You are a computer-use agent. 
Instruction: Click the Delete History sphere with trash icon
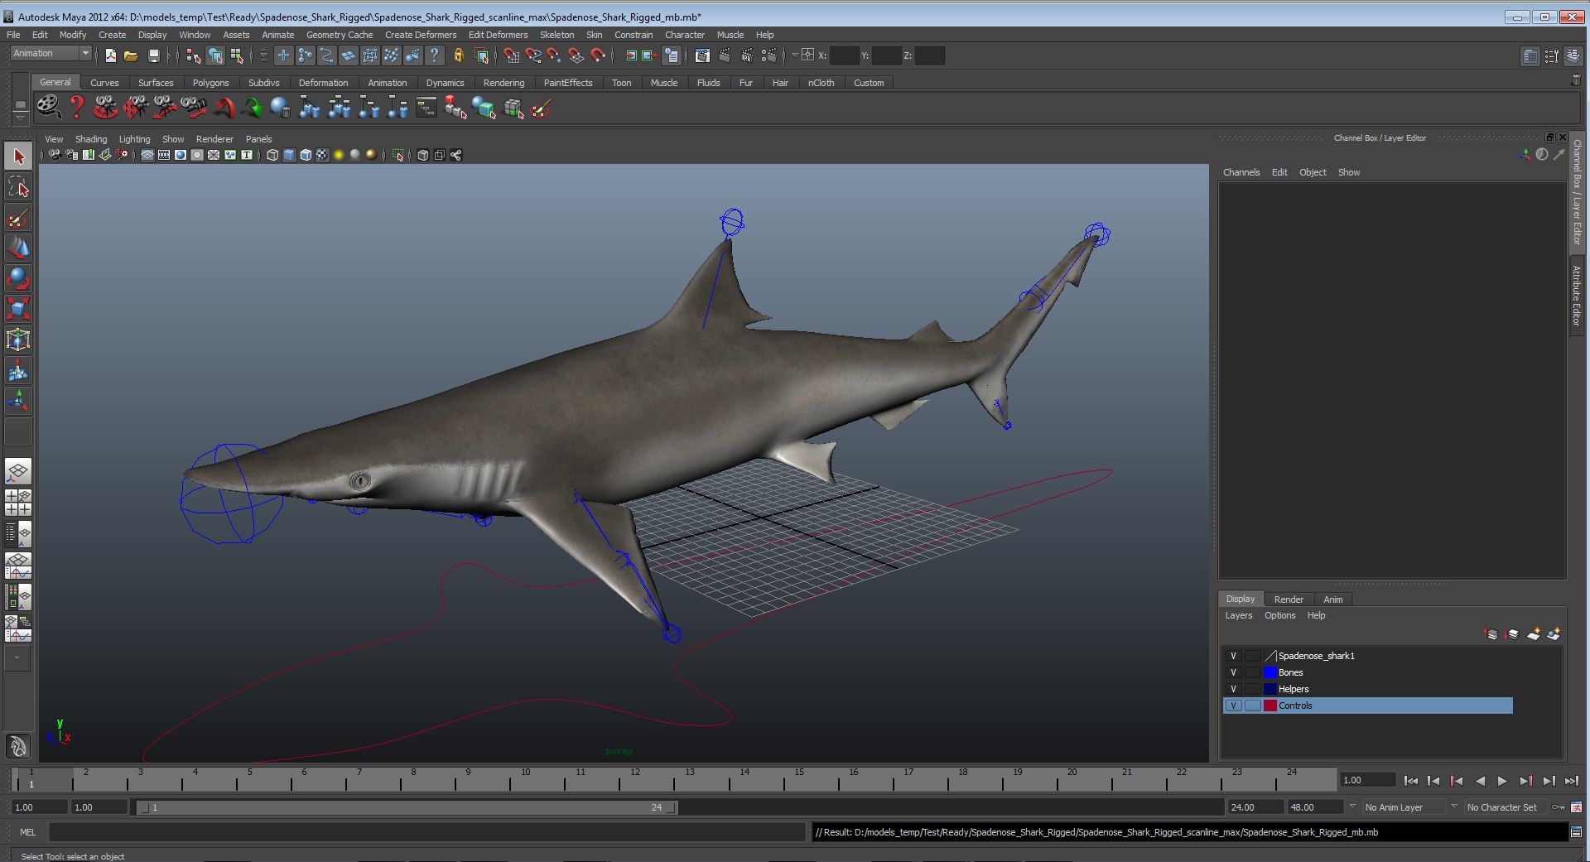click(280, 108)
